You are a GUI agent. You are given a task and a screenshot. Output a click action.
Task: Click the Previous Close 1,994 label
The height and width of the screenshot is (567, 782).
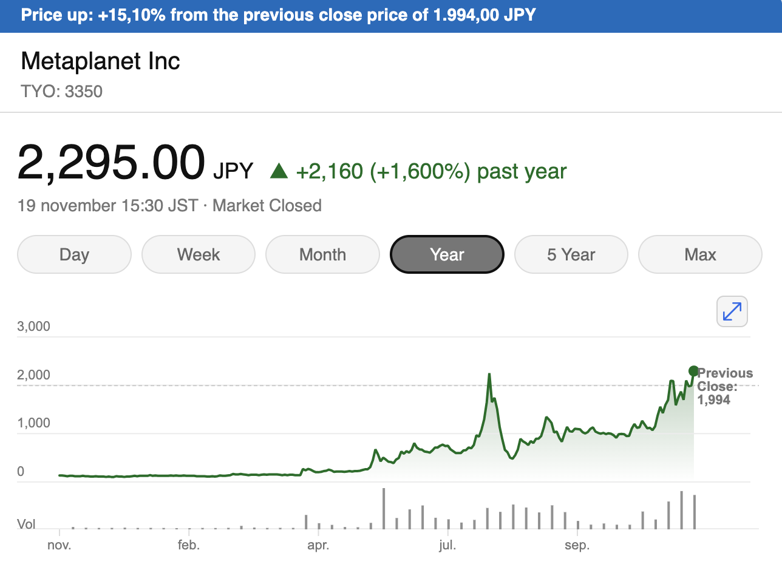(724, 386)
